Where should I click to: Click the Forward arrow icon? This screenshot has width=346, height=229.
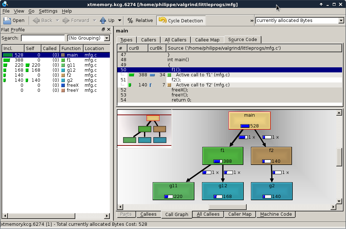[66, 21]
